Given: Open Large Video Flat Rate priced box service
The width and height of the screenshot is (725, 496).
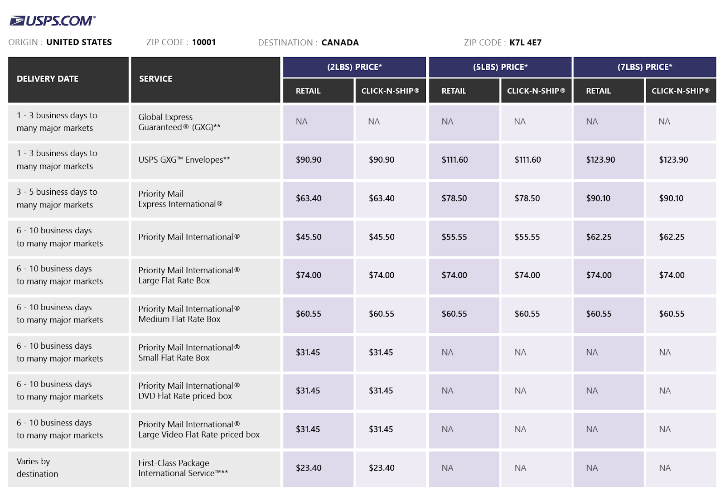Looking at the screenshot, I should [198, 429].
